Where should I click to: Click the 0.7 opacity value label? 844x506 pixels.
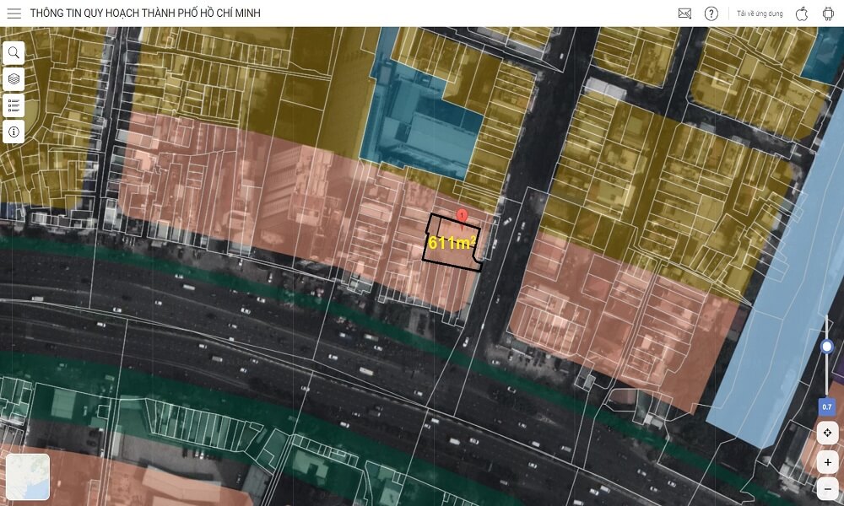coord(827,407)
